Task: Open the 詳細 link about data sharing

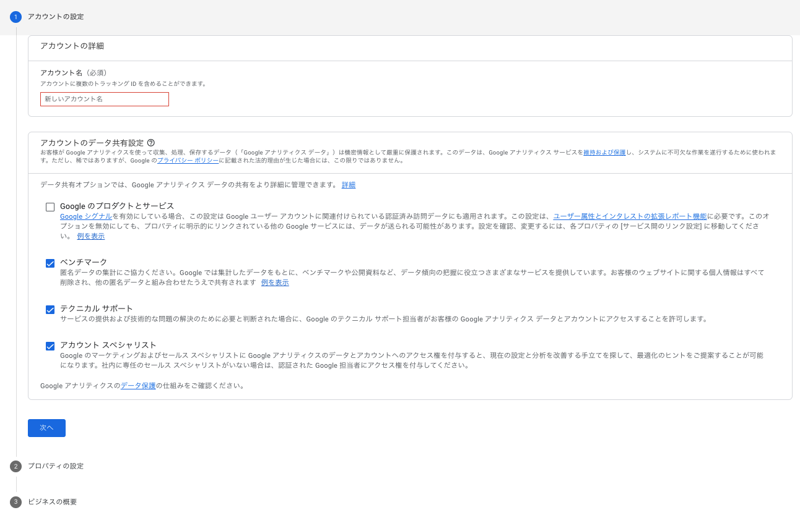Action: pyautogui.click(x=349, y=185)
